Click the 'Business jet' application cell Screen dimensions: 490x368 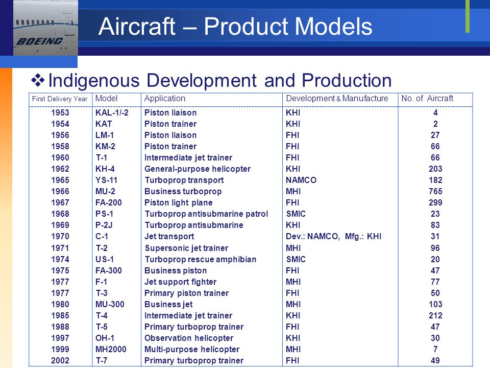[168, 305]
